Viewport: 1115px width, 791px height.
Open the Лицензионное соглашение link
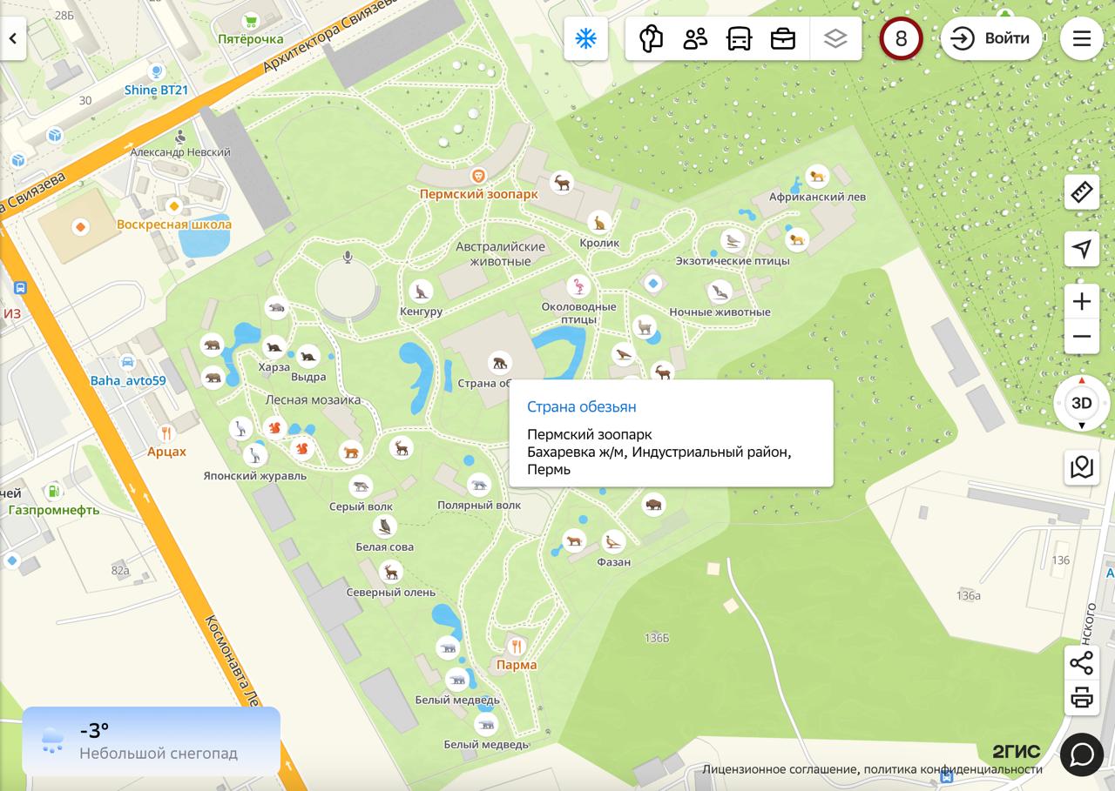pos(779,769)
